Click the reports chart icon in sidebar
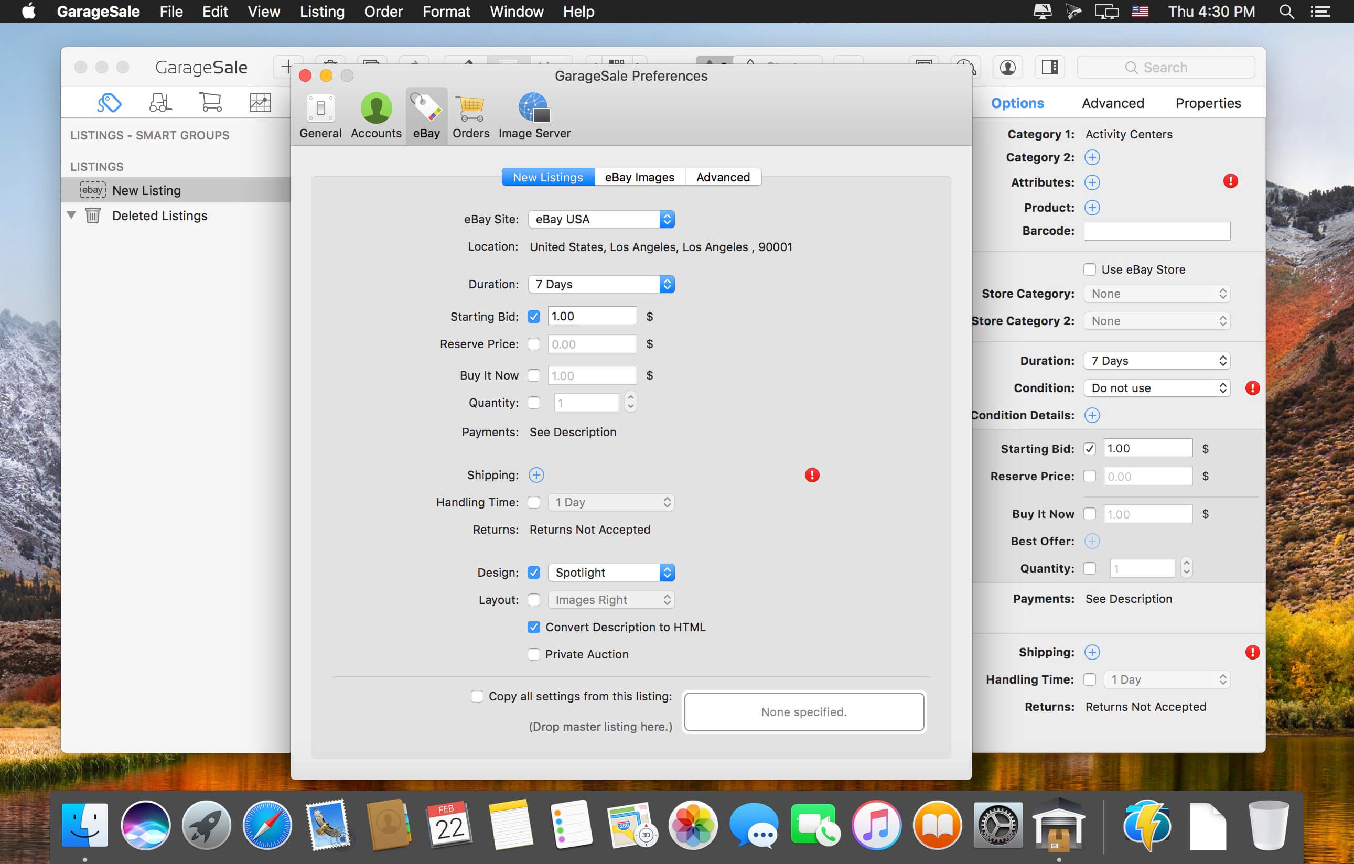The width and height of the screenshot is (1354, 864). click(260, 103)
